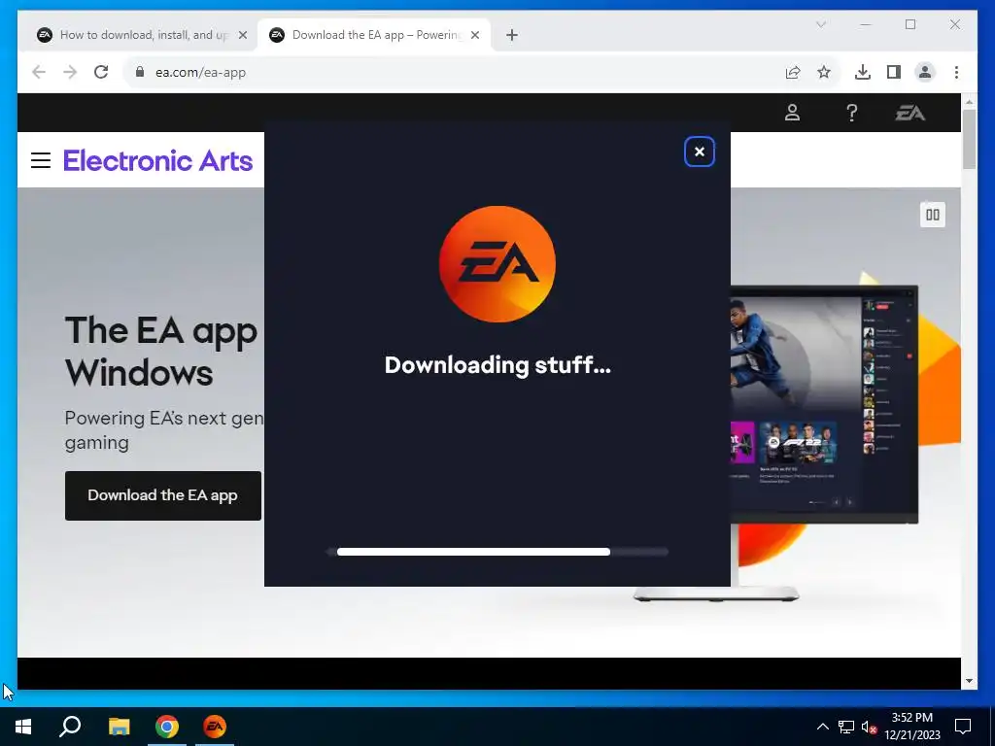Image resolution: width=995 pixels, height=746 pixels.
Task: Open network status tray icon
Action: point(846,727)
